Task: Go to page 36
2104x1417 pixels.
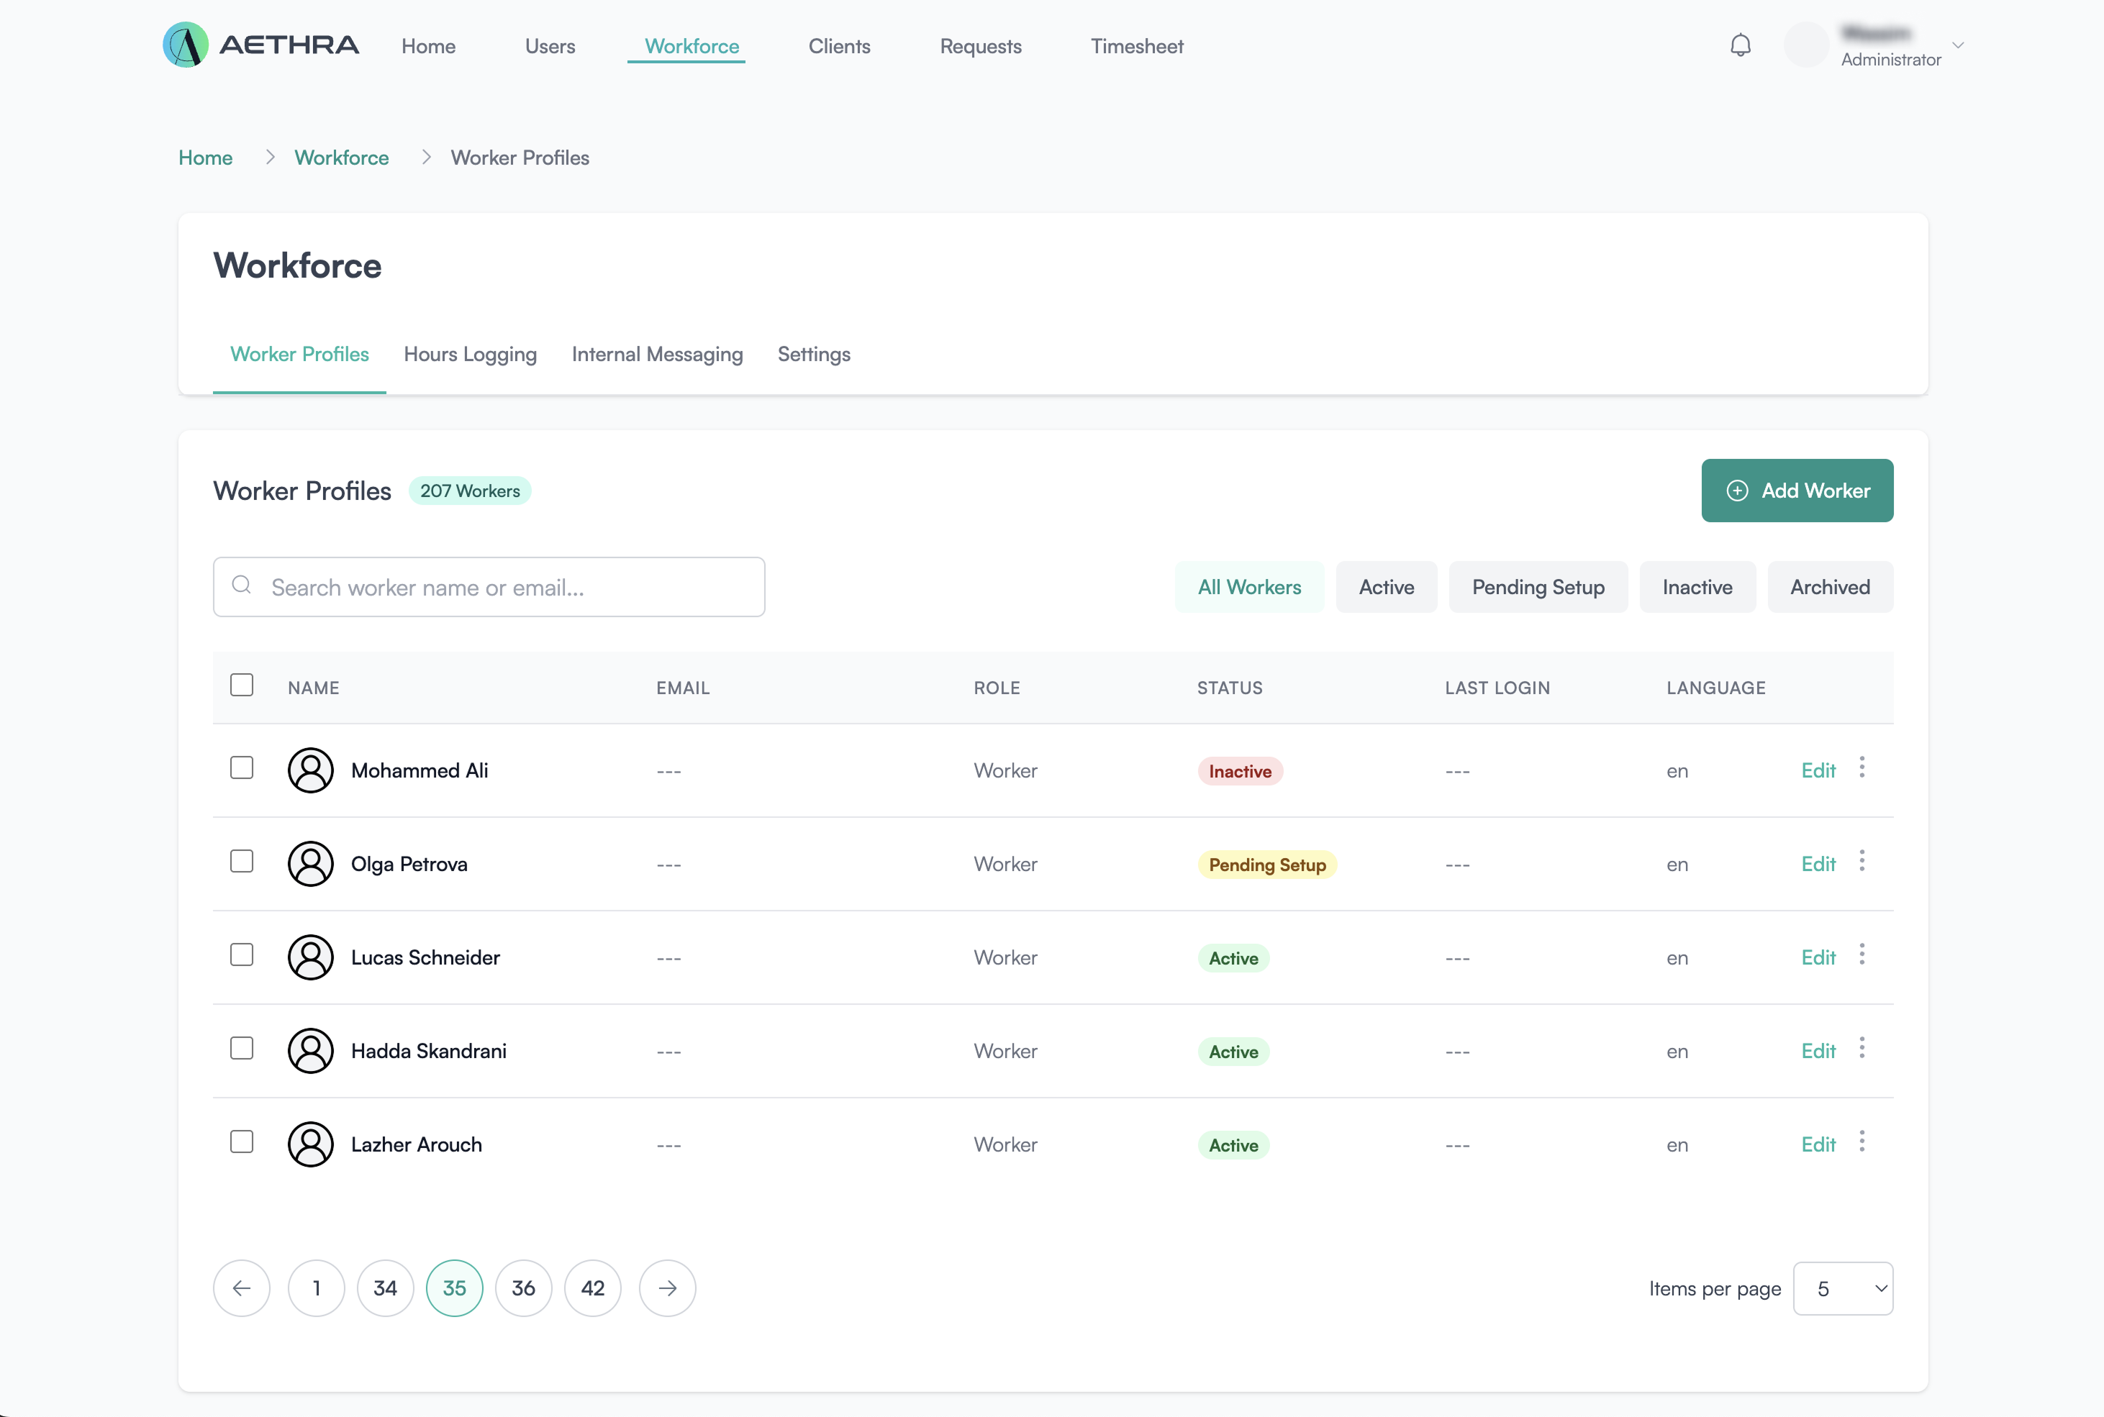Action: (523, 1288)
